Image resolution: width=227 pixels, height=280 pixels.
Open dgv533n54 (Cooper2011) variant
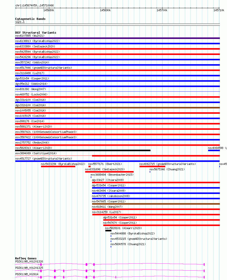pos(109,186)
